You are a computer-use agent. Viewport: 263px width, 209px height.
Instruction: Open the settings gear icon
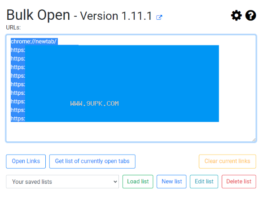click(x=237, y=15)
